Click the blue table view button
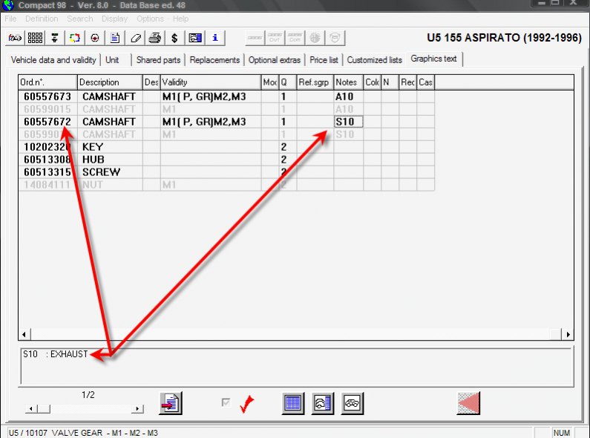The image size is (590, 438). (x=293, y=402)
